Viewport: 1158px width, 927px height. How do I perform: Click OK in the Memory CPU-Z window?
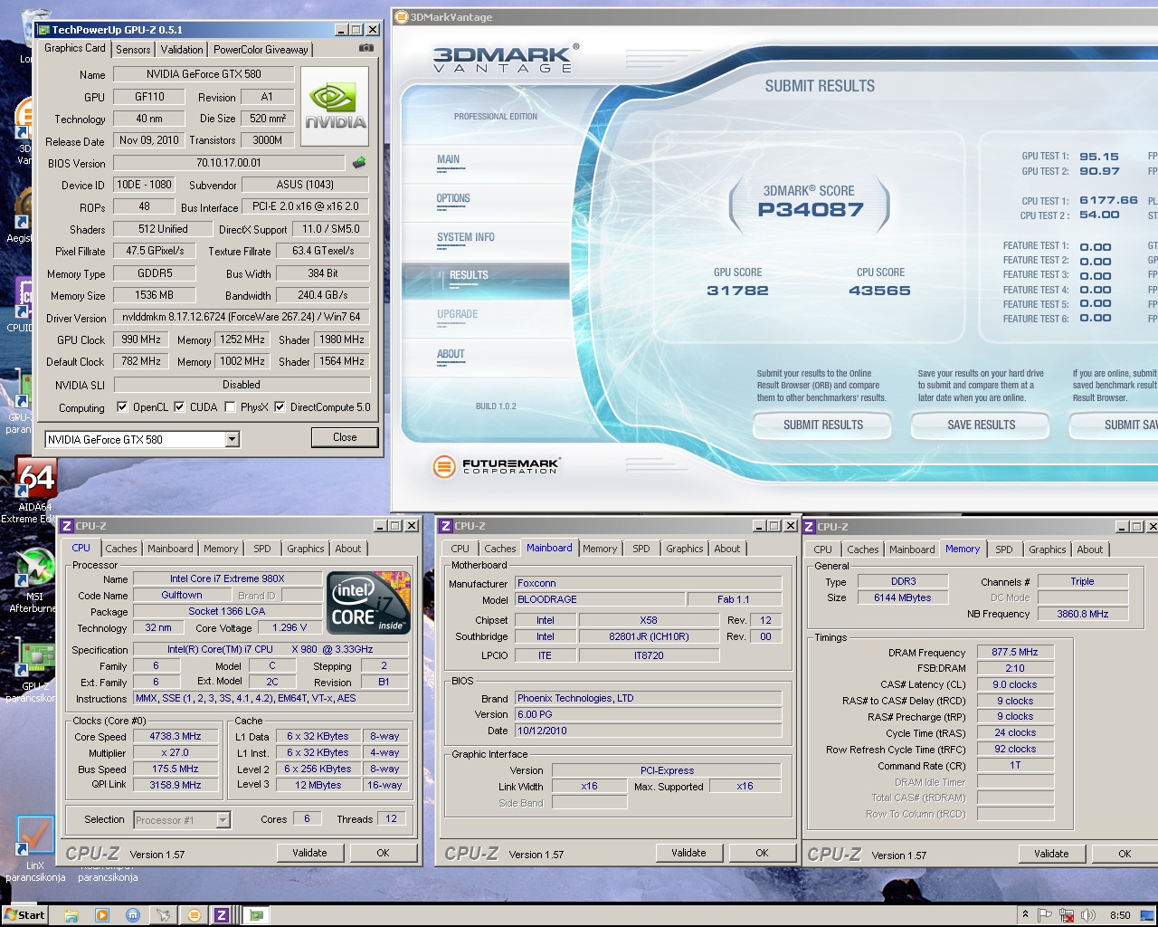tap(1125, 854)
